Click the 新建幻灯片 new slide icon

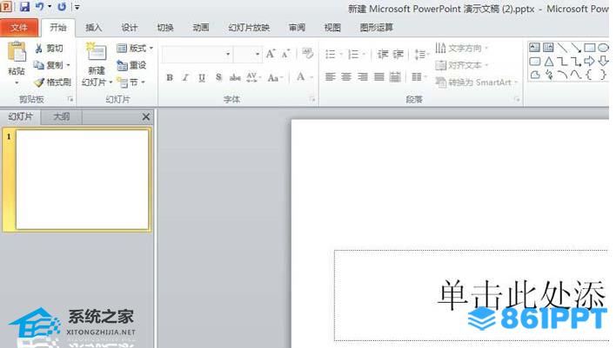point(97,53)
